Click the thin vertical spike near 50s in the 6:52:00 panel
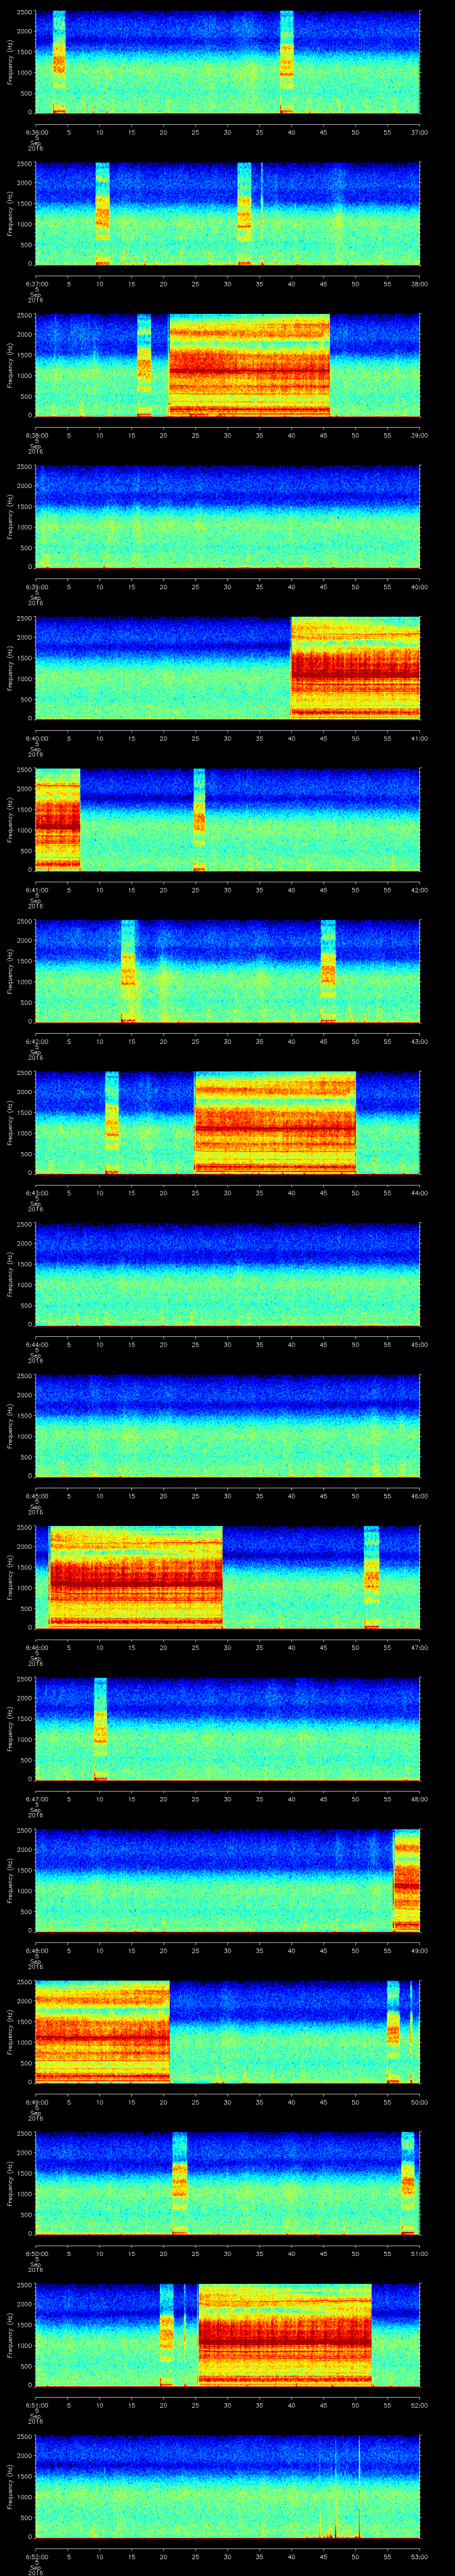Viewport: 455px width, 2576px height. (359, 2486)
